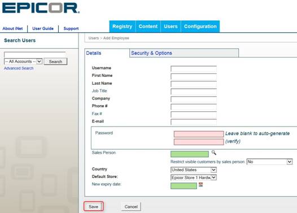
Task: Expand the Default Store dropdown
Action: pos(194,177)
